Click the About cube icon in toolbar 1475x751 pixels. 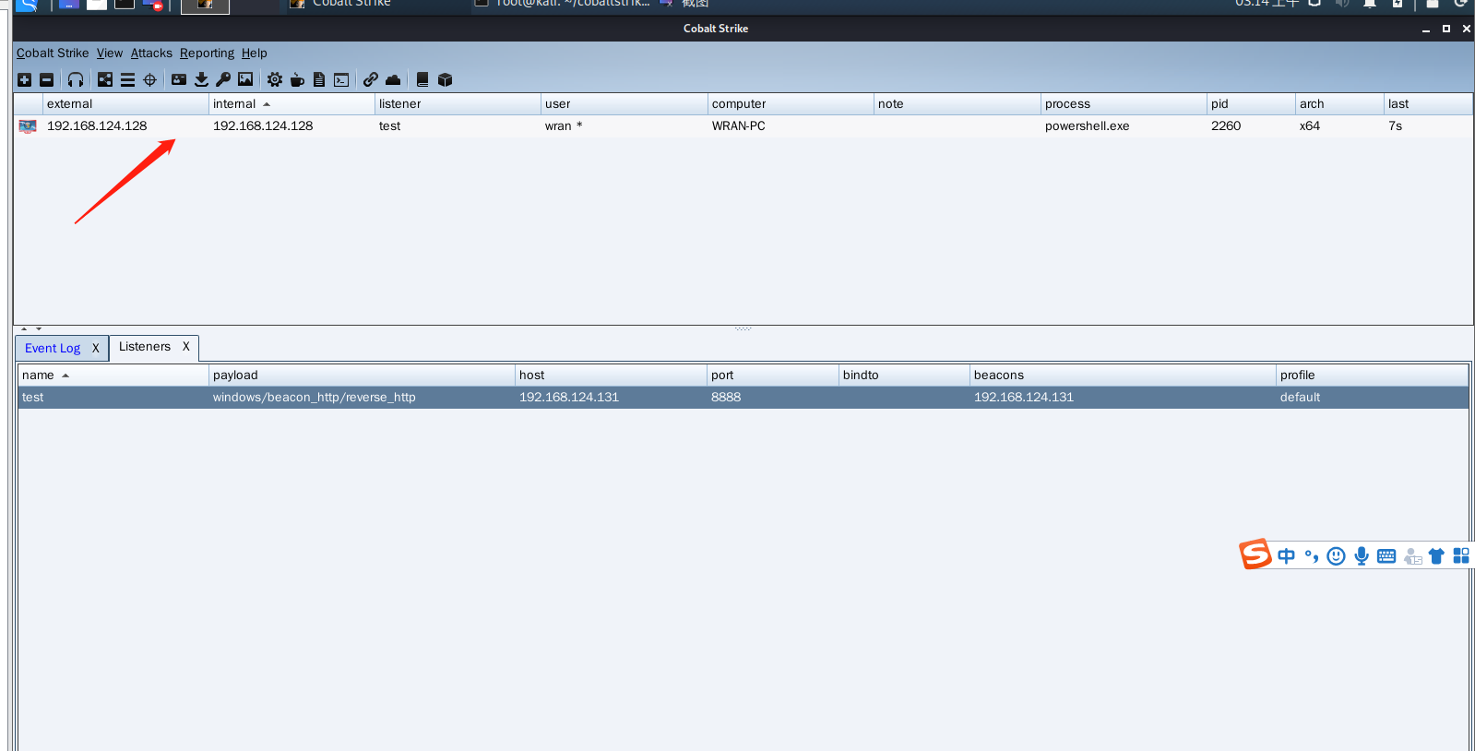coord(445,80)
